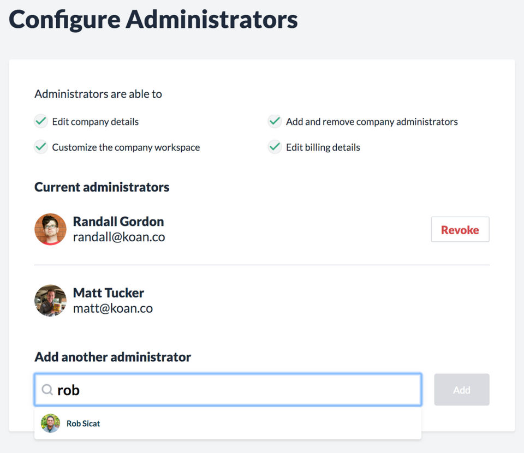Click checkmark beside Edit billing details
Viewport: 524px width, 453px height.
click(x=275, y=147)
